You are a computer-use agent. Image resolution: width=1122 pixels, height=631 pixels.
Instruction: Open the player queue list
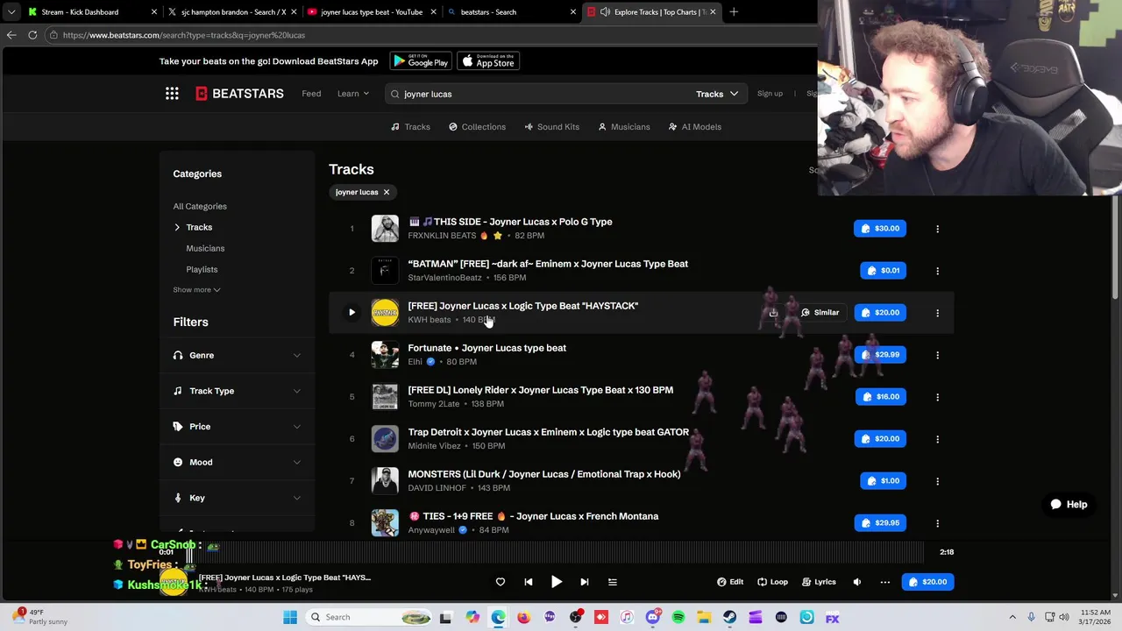click(613, 582)
